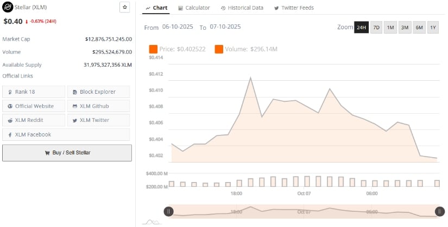Click the favorite star icon
The width and height of the screenshot is (448, 227).
pyautogui.click(x=124, y=7)
